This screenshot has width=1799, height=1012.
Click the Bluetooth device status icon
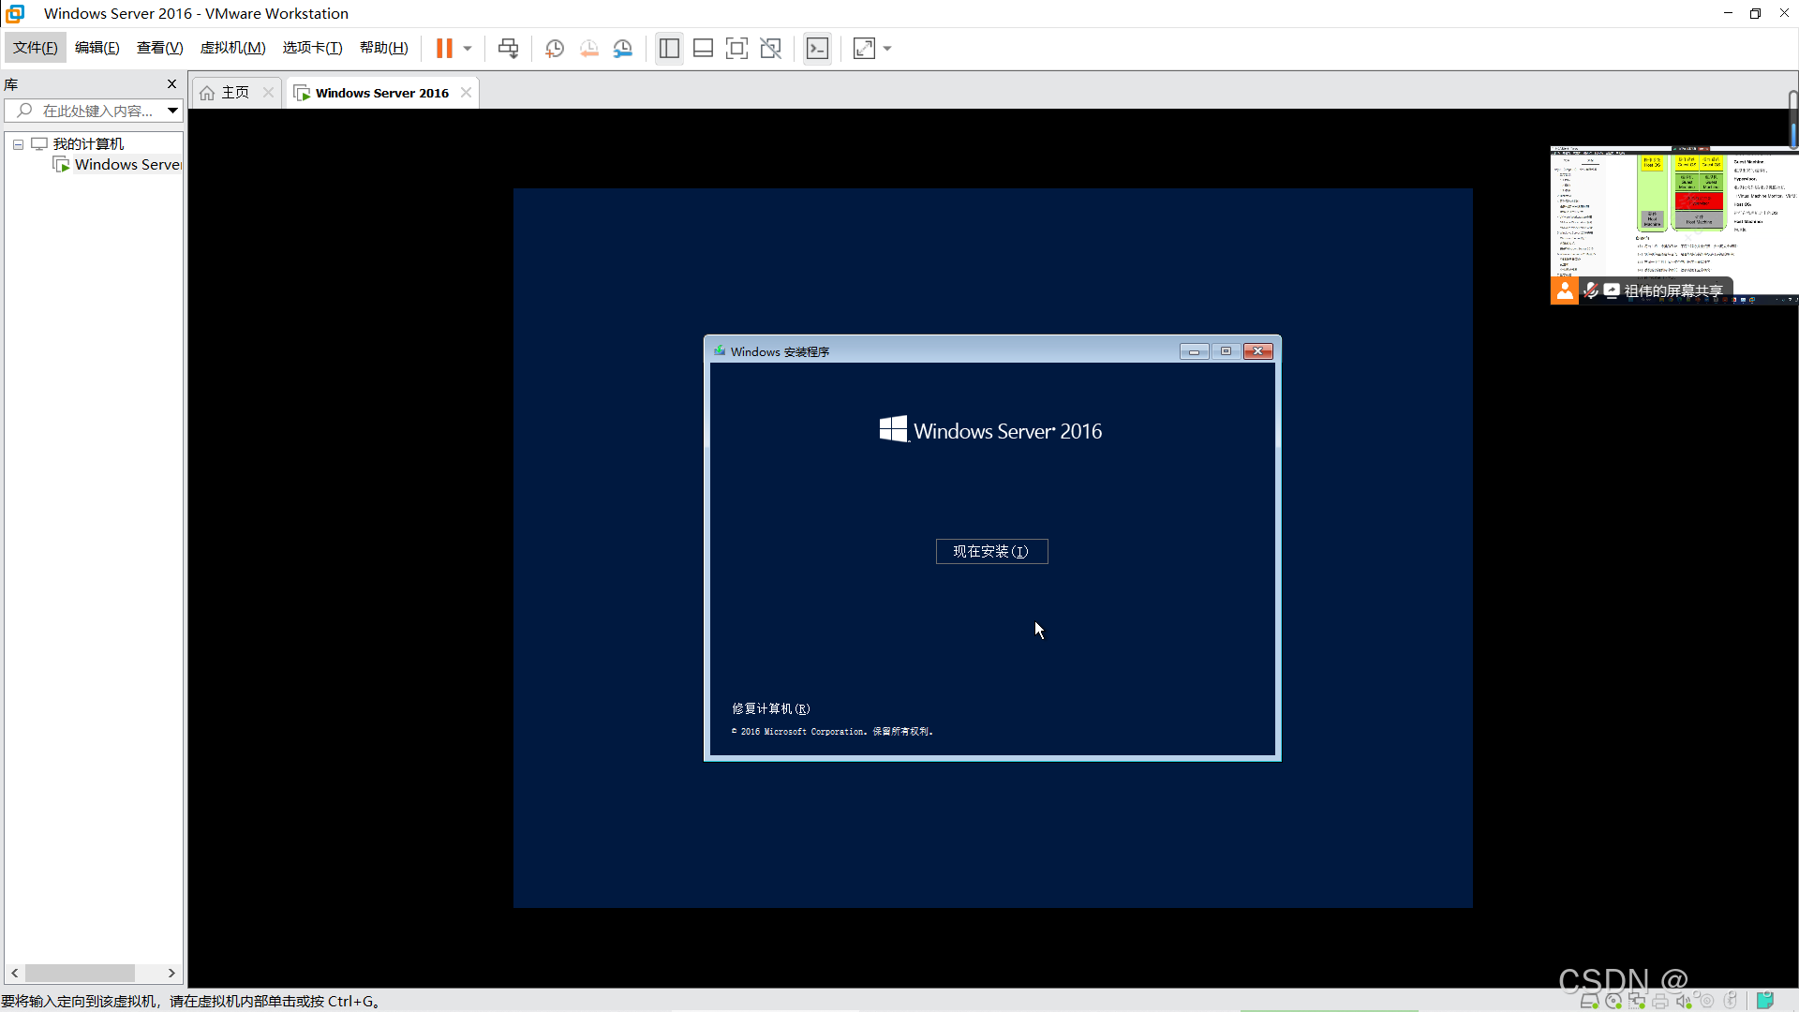pos(1731,1002)
